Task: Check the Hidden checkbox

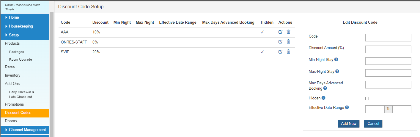Action: 367,99
